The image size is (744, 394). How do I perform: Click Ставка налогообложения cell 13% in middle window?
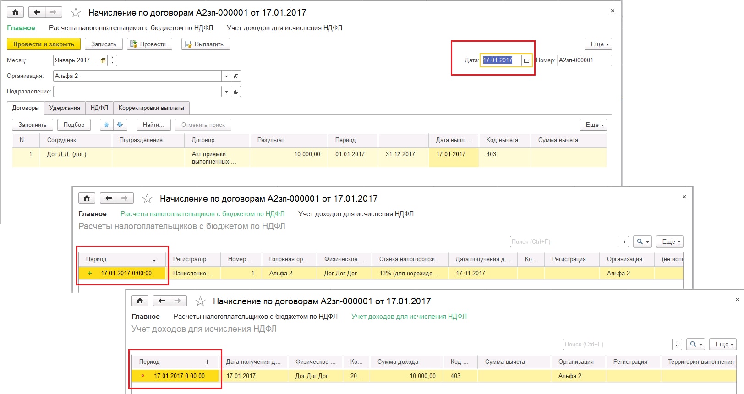click(x=410, y=274)
